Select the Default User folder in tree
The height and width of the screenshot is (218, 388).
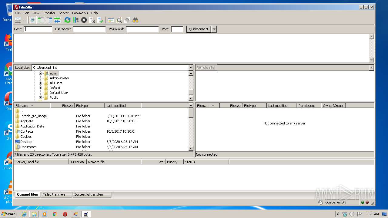(x=59, y=93)
